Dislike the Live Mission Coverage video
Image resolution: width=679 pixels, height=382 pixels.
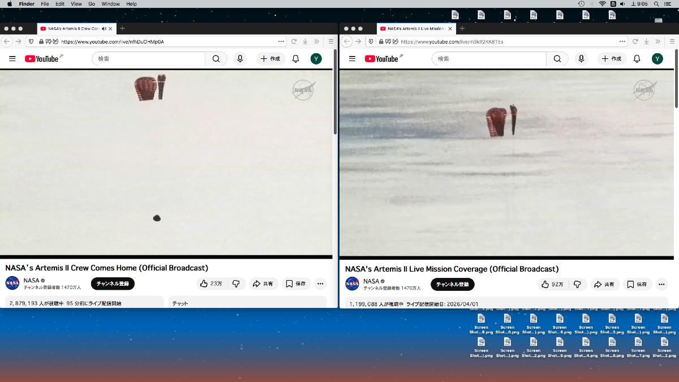(x=577, y=285)
